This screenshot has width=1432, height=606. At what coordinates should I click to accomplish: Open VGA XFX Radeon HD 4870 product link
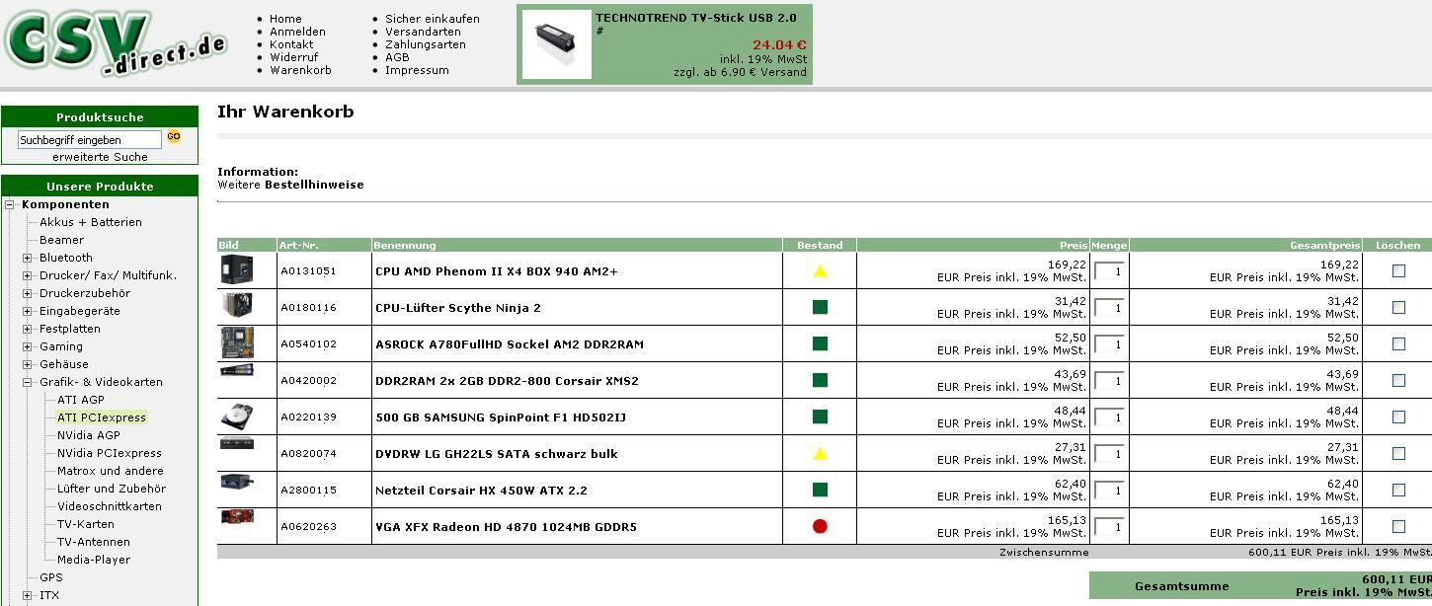point(506,527)
